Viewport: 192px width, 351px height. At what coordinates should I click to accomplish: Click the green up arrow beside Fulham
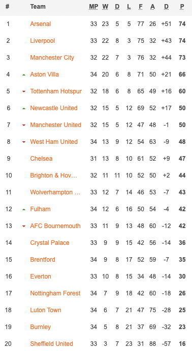(x=24, y=210)
